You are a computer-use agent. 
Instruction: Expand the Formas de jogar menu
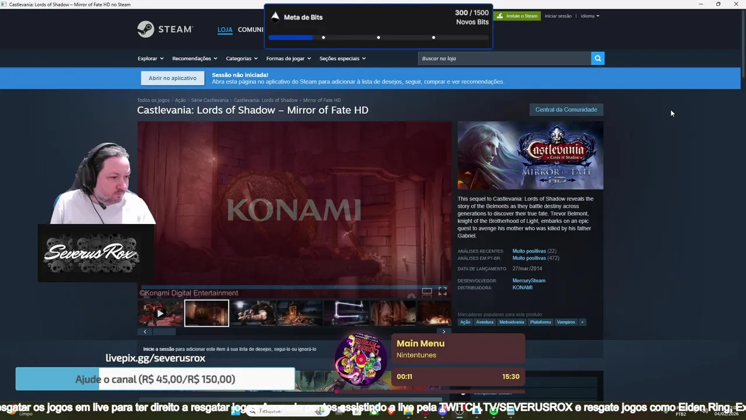[288, 58]
